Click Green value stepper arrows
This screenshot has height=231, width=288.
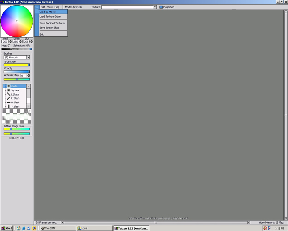coord(21,42)
